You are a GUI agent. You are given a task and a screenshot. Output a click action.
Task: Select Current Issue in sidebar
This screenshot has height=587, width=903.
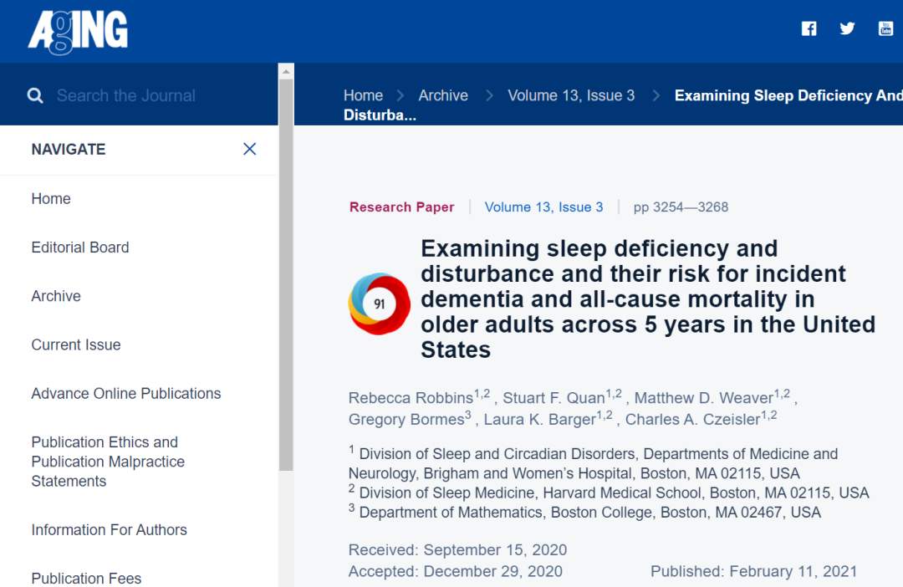(x=76, y=345)
